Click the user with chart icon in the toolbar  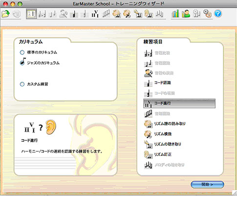tap(186, 14)
